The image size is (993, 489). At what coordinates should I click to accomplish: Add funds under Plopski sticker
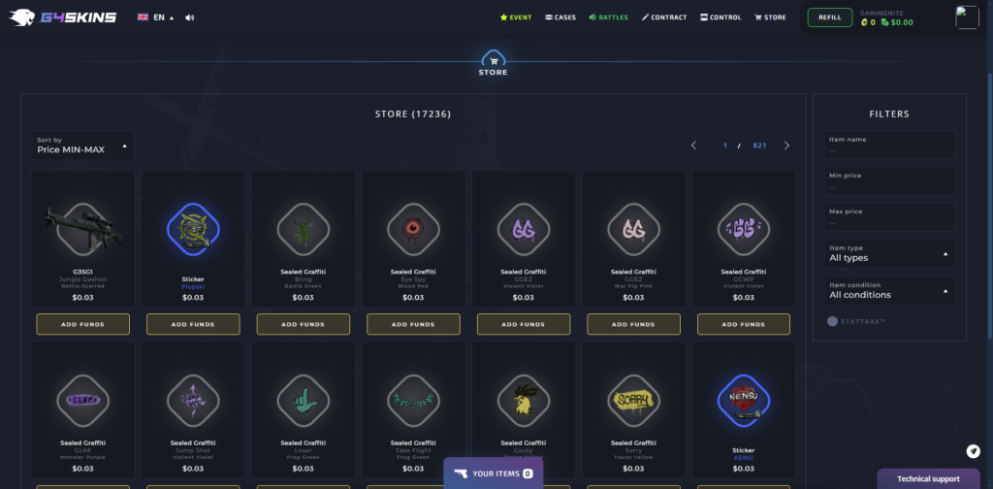193,324
